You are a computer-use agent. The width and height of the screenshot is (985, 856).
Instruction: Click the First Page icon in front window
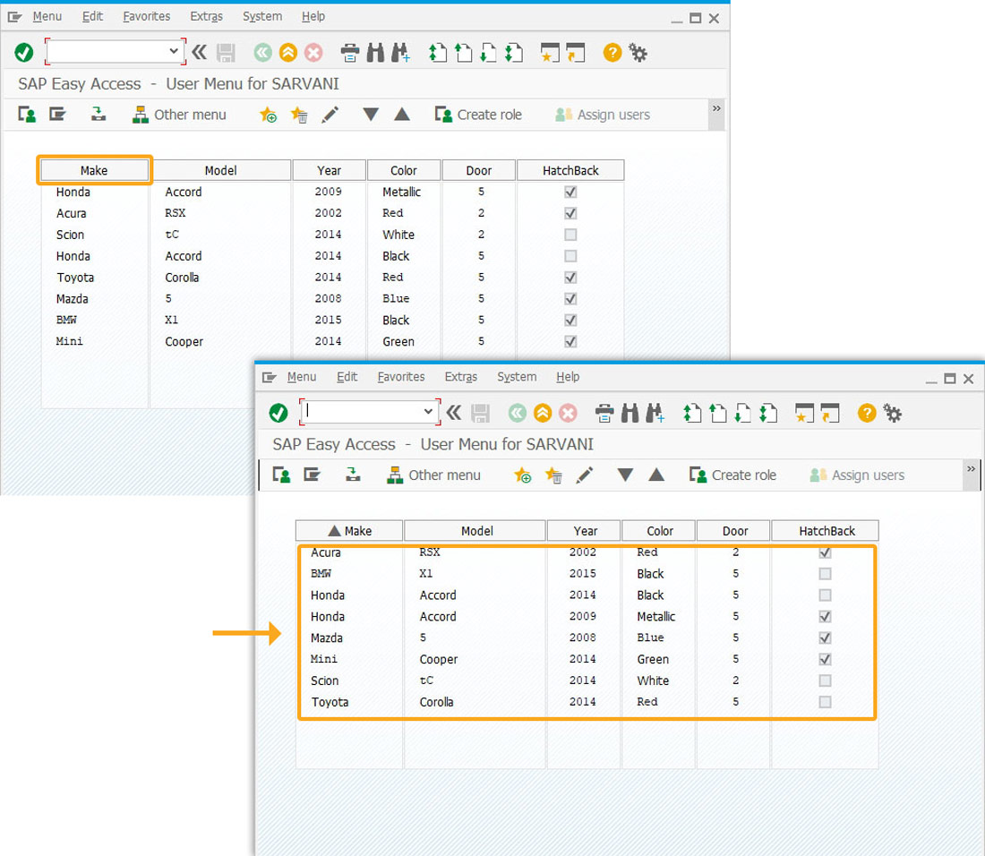point(693,414)
